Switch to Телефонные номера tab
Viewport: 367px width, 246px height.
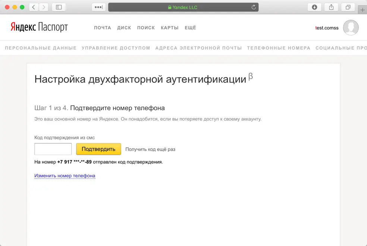279,48
